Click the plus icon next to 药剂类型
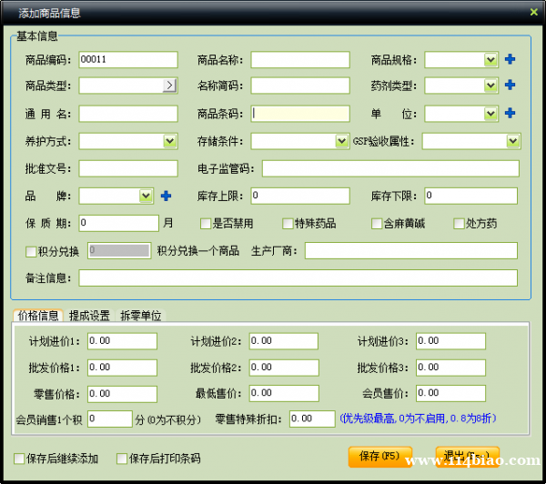The image size is (546, 484). (x=511, y=85)
